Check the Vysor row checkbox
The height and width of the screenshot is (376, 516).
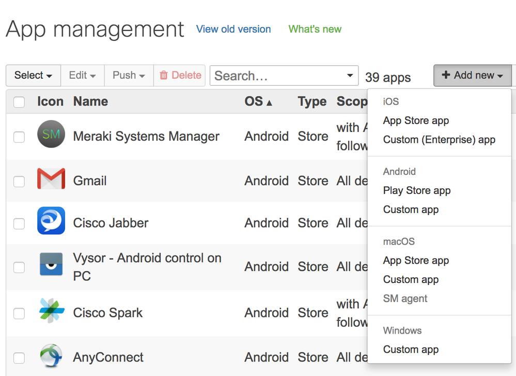[19, 267]
